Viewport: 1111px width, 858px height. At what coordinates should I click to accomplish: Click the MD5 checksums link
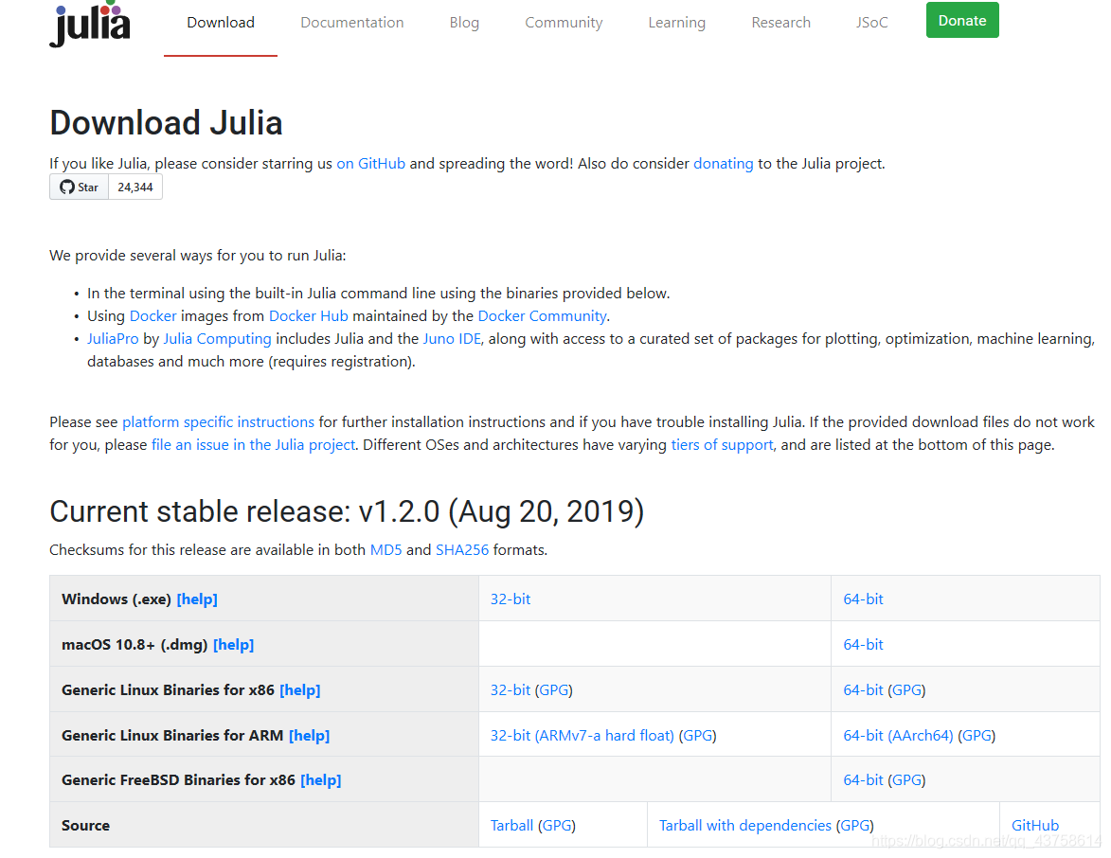[x=386, y=549]
